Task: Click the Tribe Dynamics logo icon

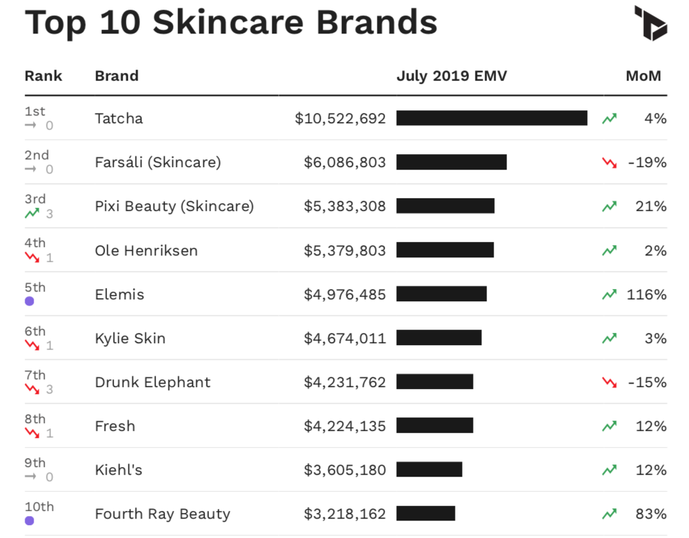Action: (650, 23)
